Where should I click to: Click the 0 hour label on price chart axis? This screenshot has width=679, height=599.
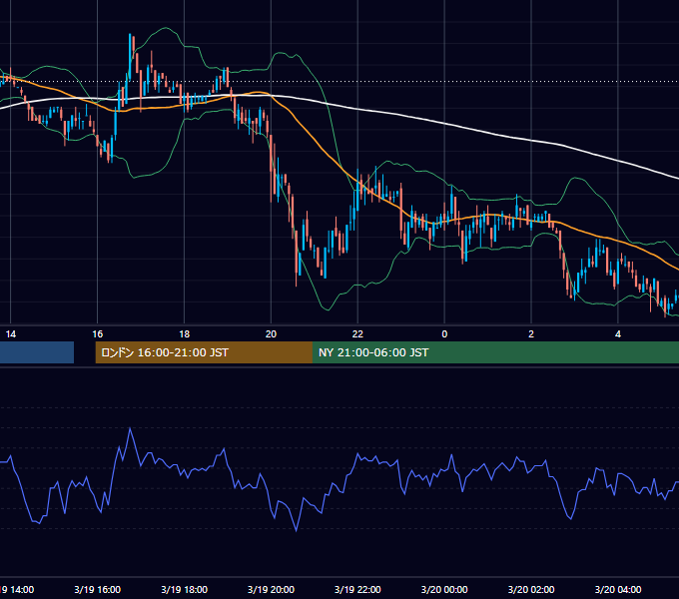coord(444,334)
